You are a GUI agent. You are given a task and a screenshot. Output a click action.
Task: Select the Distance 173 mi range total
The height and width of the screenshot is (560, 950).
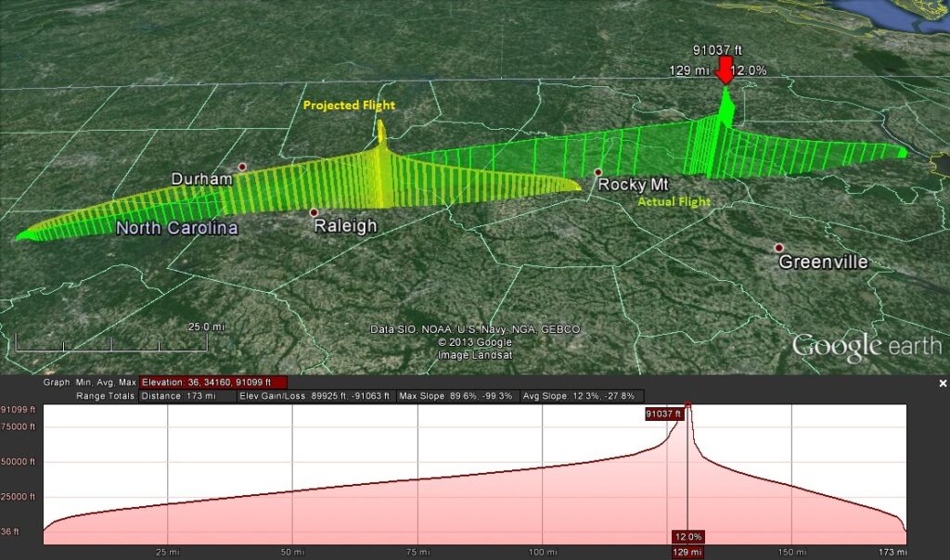click(x=184, y=396)
